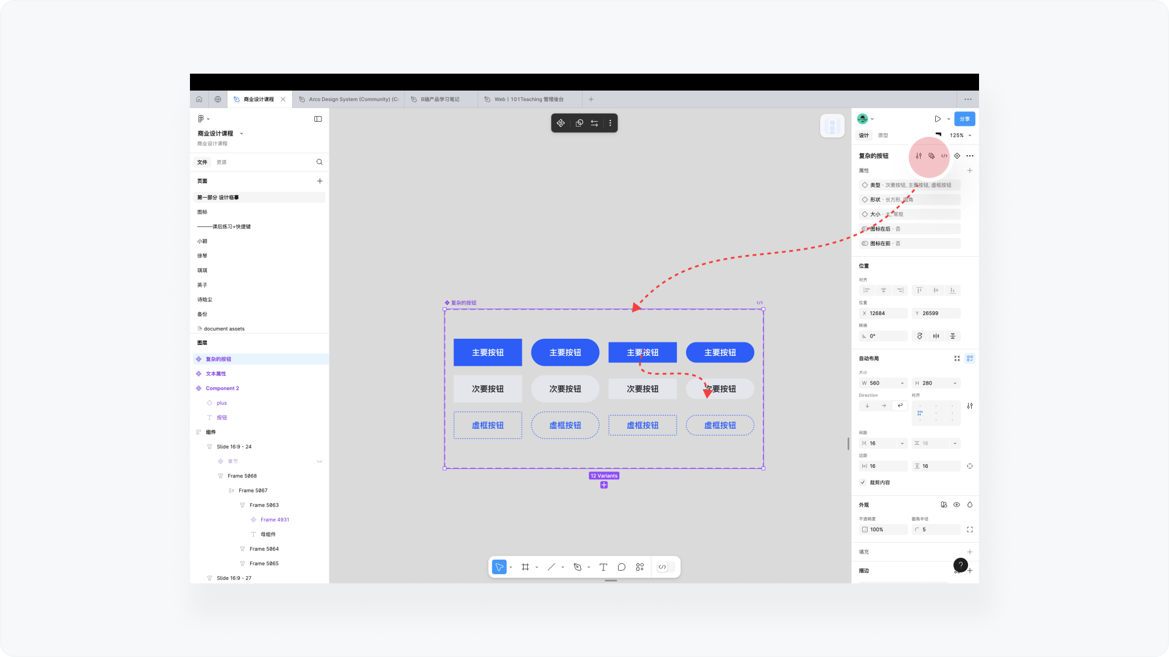Select the 设计 design tab

864,136
